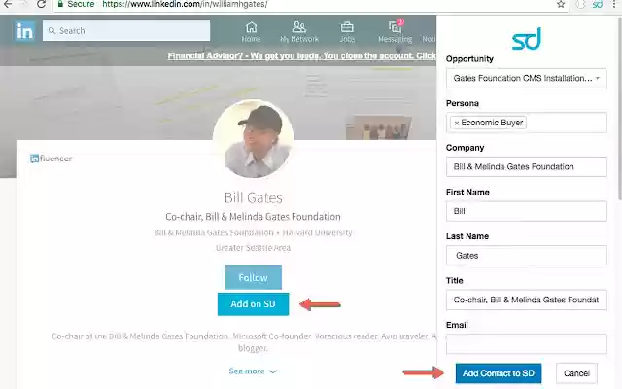
Task: Click the Email input field
Action: point(527,343)
